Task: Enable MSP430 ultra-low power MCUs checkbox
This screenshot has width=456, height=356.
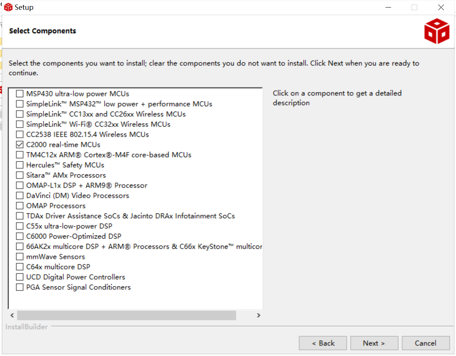Action: (20, 94)
